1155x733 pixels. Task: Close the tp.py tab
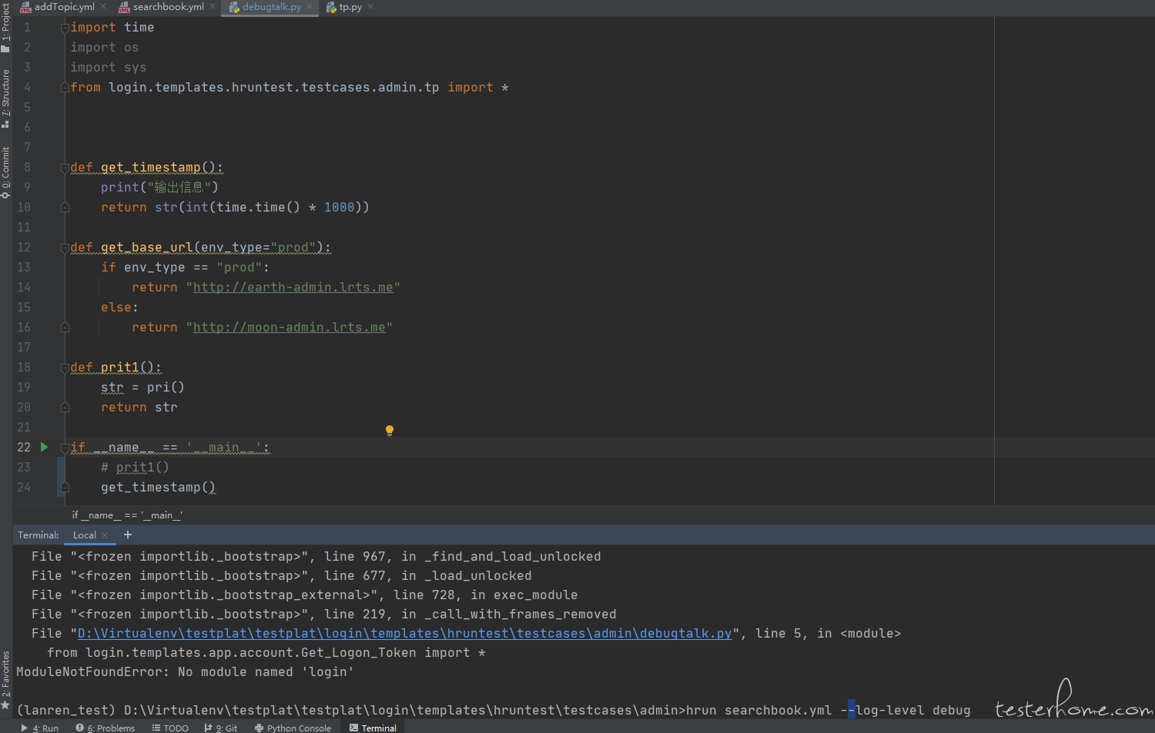(x=370, y=7)
